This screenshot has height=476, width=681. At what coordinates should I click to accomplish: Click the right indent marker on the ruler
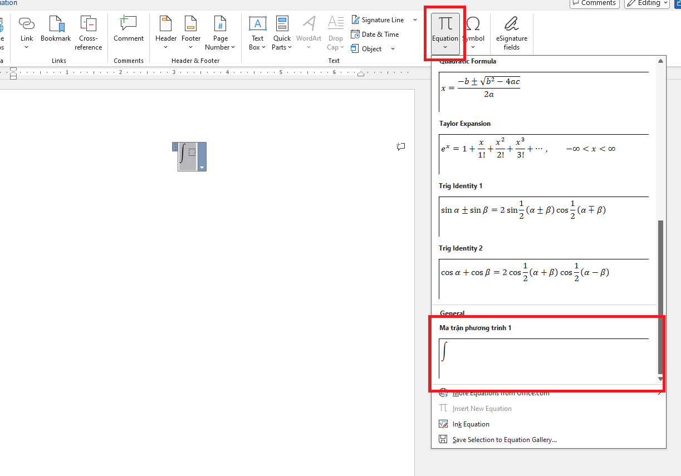361,74
